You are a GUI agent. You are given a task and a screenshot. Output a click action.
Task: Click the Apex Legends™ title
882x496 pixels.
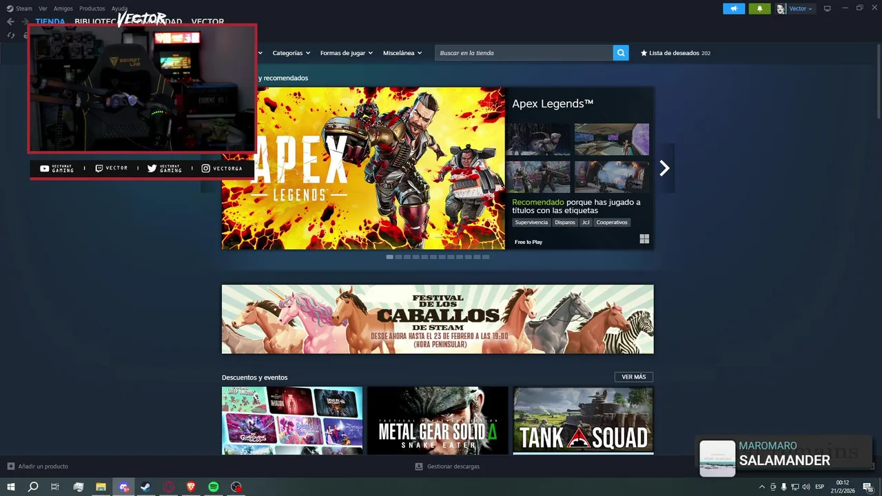(x=553, y=104)
